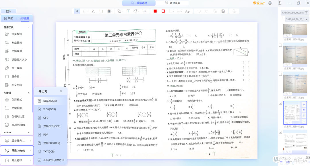310x166 pixels.
Task: Click the grayed restore-original icon
Action: coord(215,11)
